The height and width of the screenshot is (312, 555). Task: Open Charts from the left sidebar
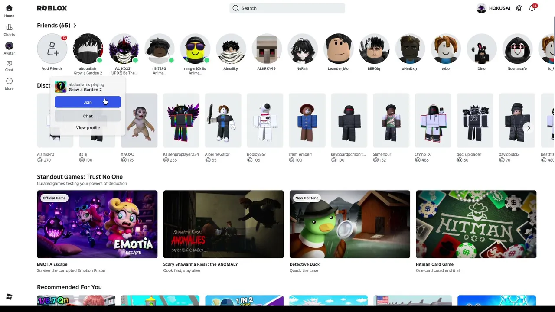(x=9, y=30)
